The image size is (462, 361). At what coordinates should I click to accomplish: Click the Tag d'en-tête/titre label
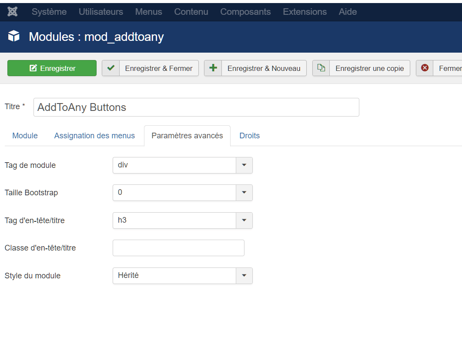click(x=34, y=220)
